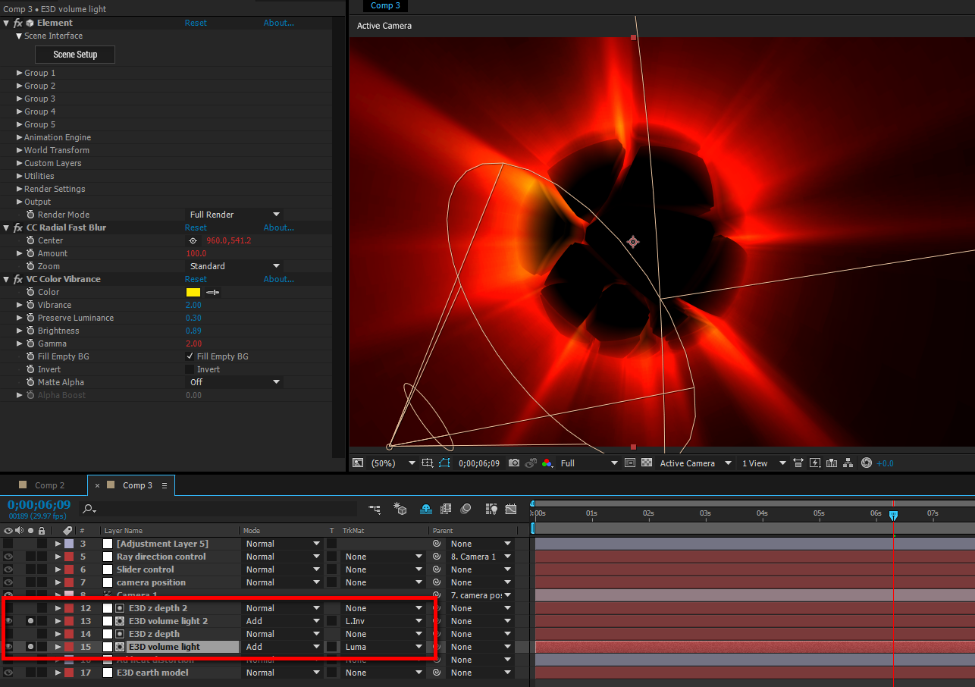Open the comp flowchart icon in the viewer
The image size is (975, 687).
tap(848, 463)
